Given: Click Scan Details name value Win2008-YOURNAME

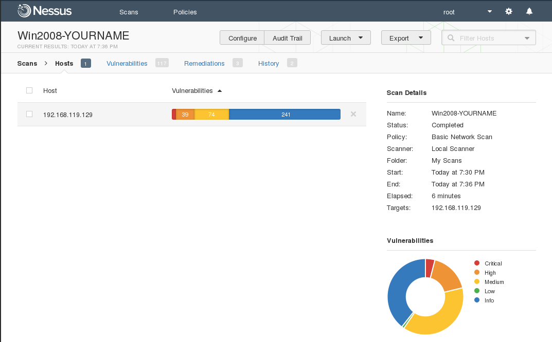Looking at the screenshot, I should click(x=464, y=113).
